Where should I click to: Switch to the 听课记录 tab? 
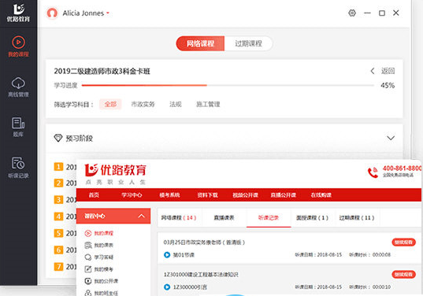pos(269,217)
